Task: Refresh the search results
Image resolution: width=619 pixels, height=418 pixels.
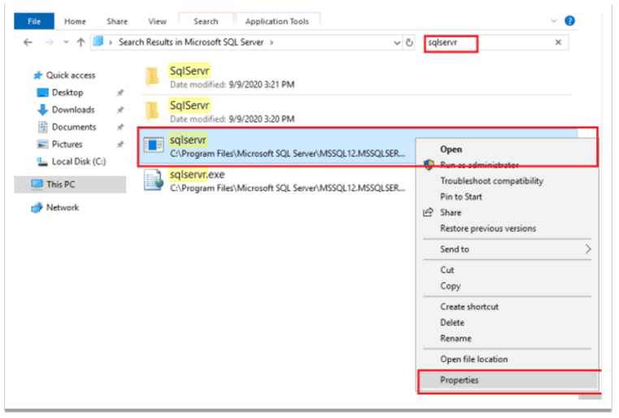Action: point(409,42)
